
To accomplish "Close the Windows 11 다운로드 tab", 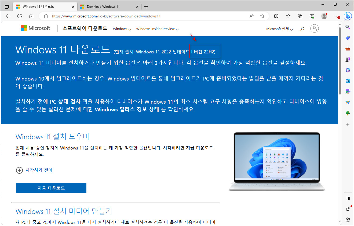I will 73,7.
